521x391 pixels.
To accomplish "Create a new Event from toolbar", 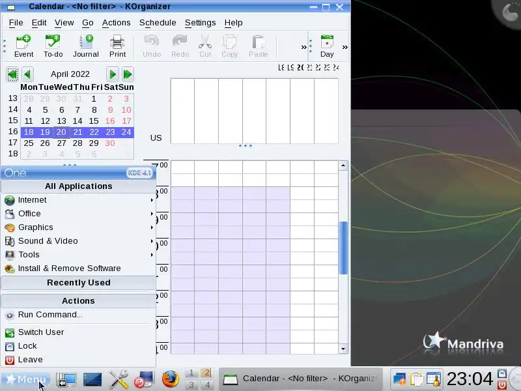I will 23,46.
